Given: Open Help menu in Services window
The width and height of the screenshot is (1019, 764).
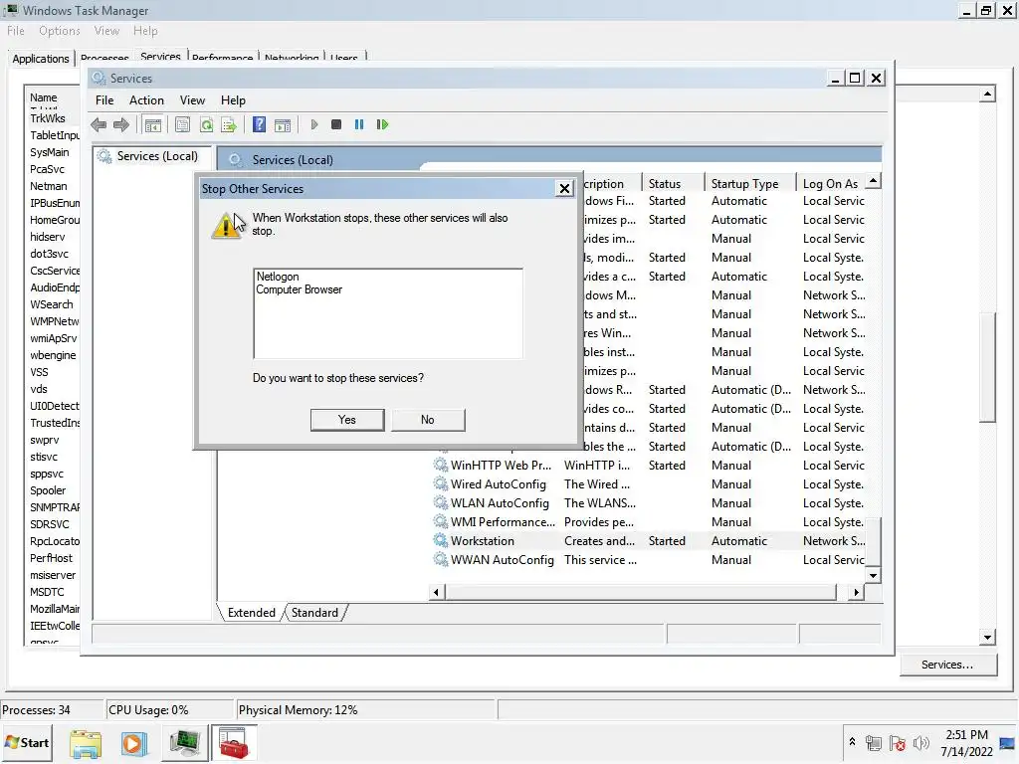Looking at the screenshot, I should pyautogui.click(x=233, y=100).
